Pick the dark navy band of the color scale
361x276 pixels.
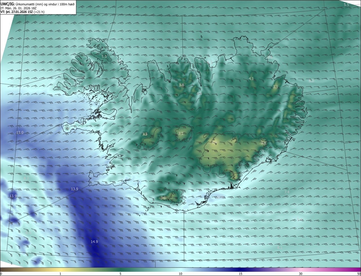point(241,270)
